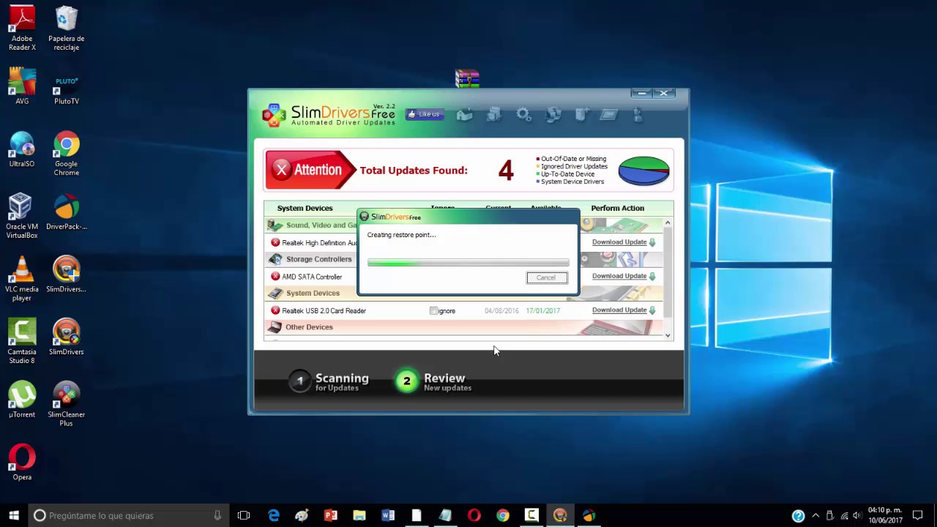Screen dimensions: 937x527
Task: Open µTorrent desktop icon
Action: [22, 400]
